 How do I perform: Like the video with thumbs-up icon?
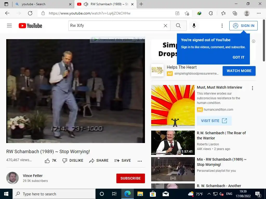[47, 161]
